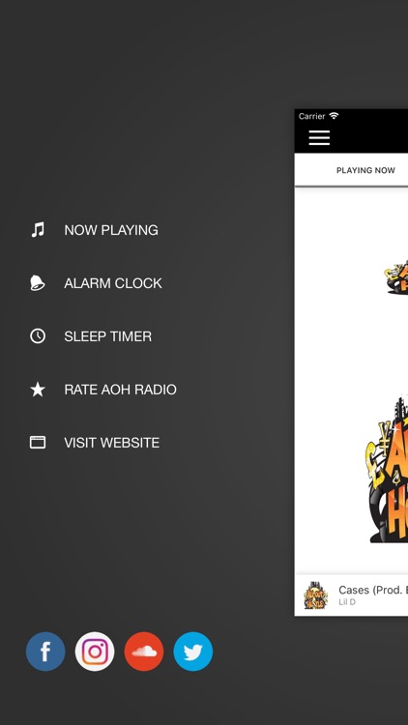The image size is (408, 725).
Task: Open the Twitter profile
Action: [x=193, y=651]
